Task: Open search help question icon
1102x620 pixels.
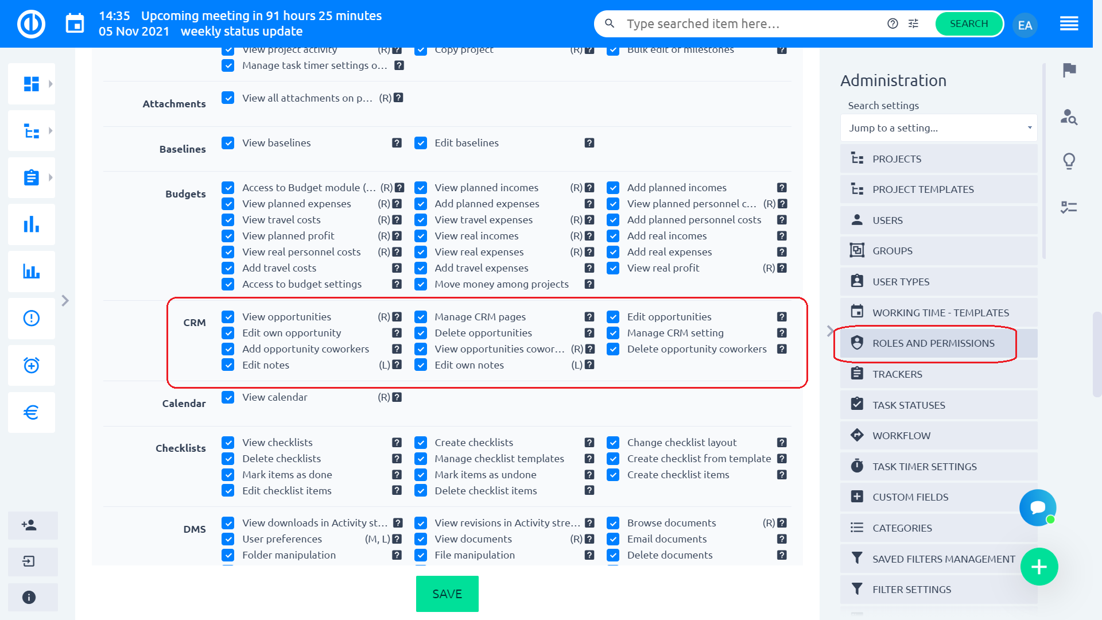Action: point(893,24)
